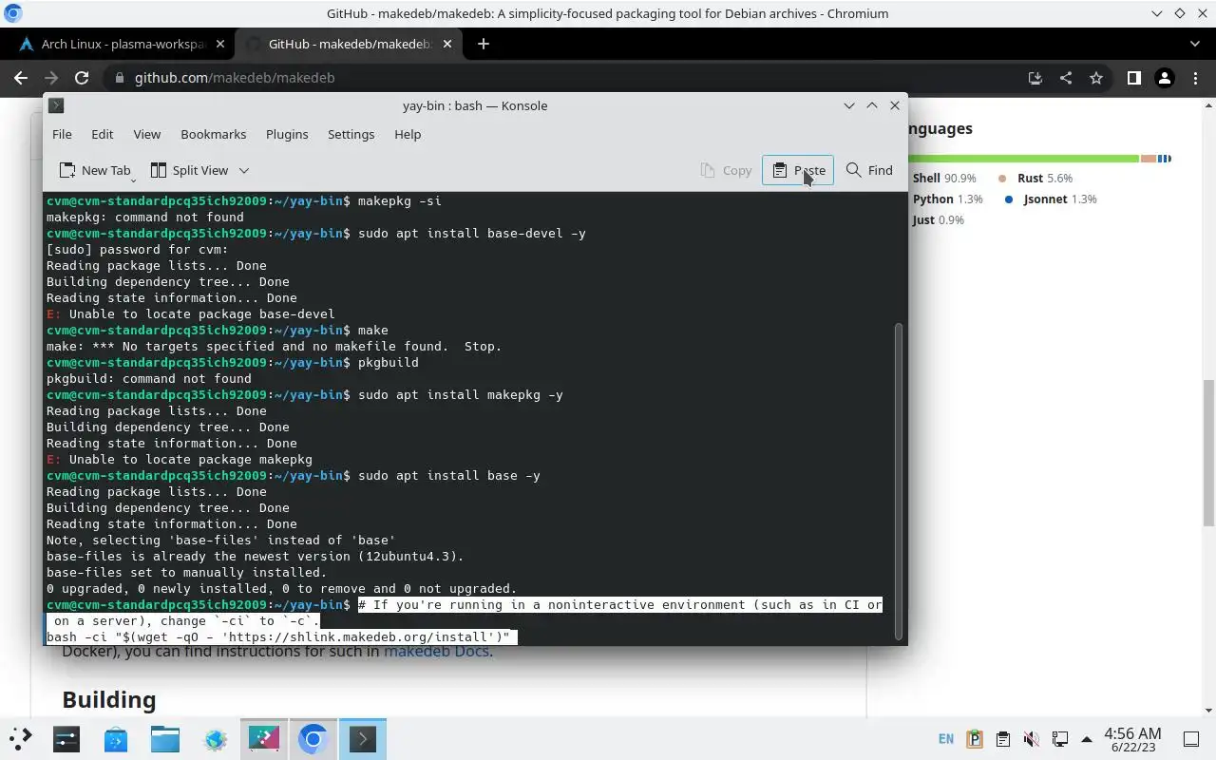This screenshot has width=1216, height=760.
Task: Click the Split View button
Action: [190, 170]
